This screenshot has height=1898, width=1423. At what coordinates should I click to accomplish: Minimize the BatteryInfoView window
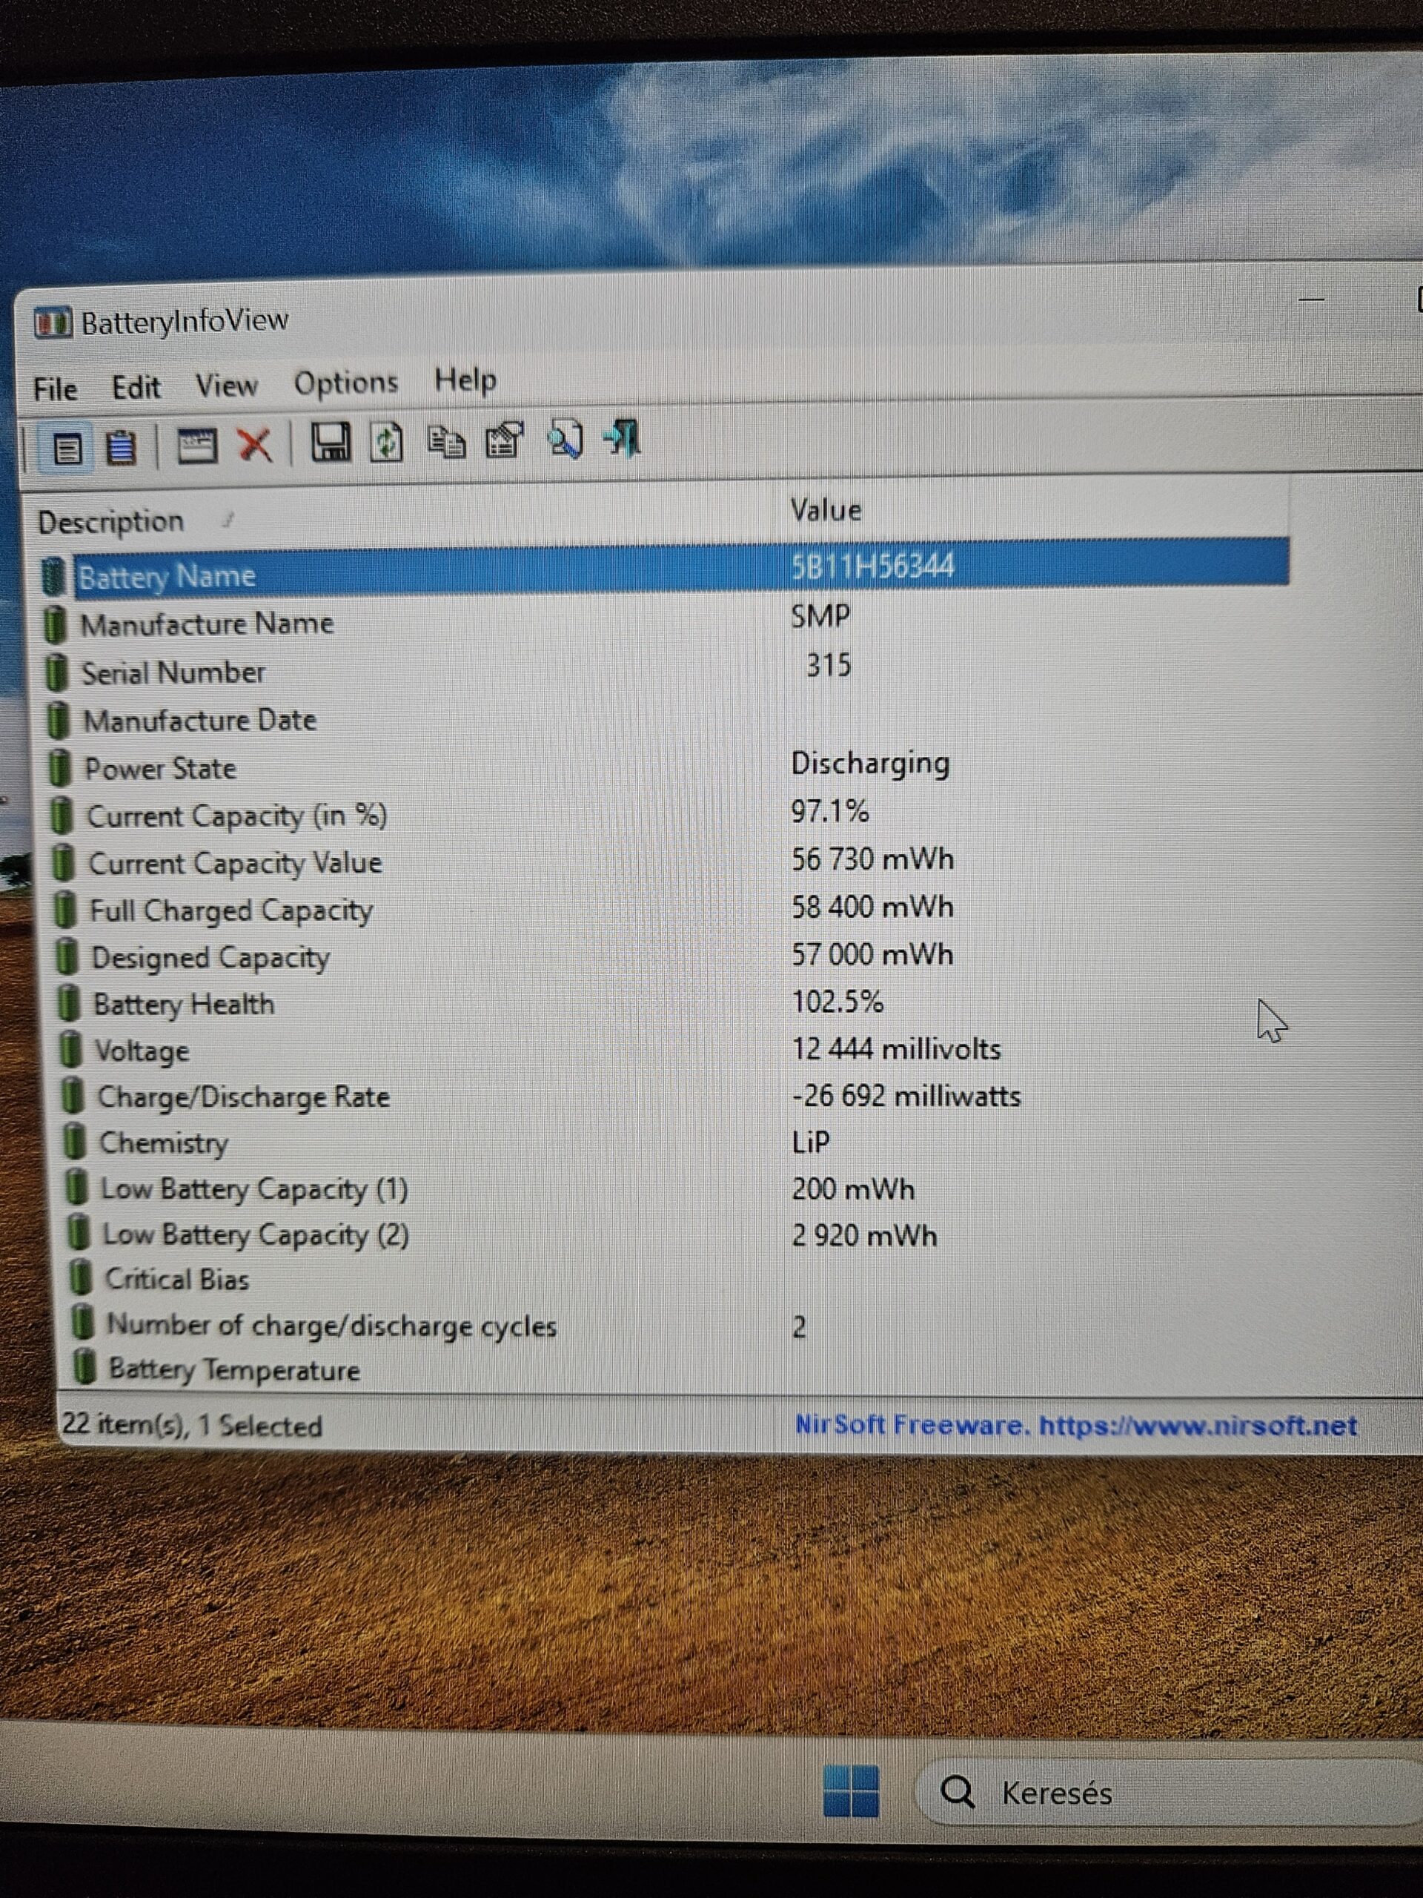point(1312,300)
